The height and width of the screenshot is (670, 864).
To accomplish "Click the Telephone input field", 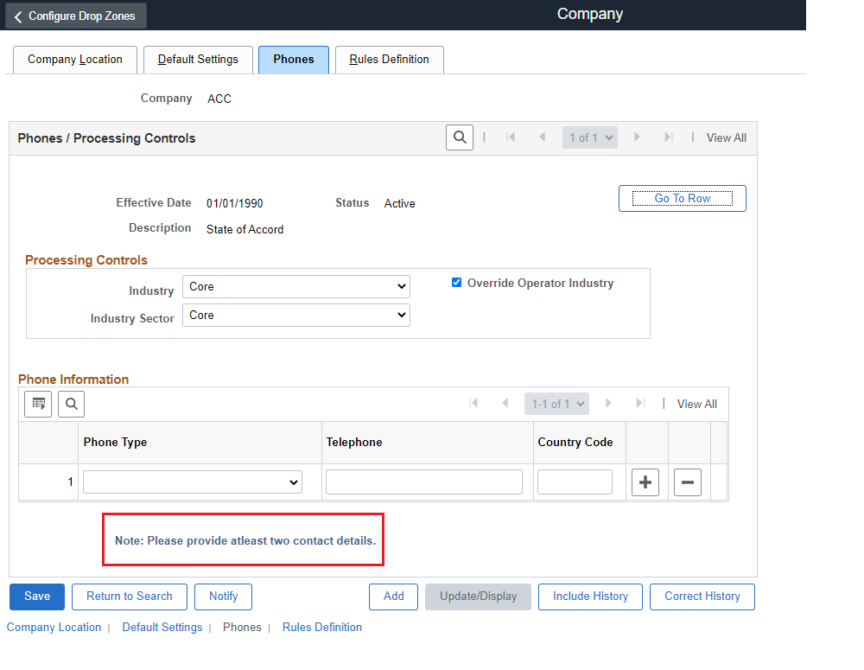I will [423, 482].
